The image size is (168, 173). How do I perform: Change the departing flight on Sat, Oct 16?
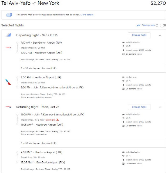(x=139, y=35)
